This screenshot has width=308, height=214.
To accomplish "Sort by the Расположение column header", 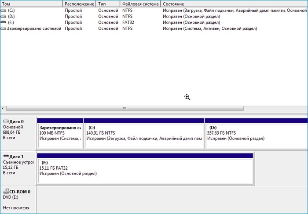I will pyautogui.click(x=79, y=4).
